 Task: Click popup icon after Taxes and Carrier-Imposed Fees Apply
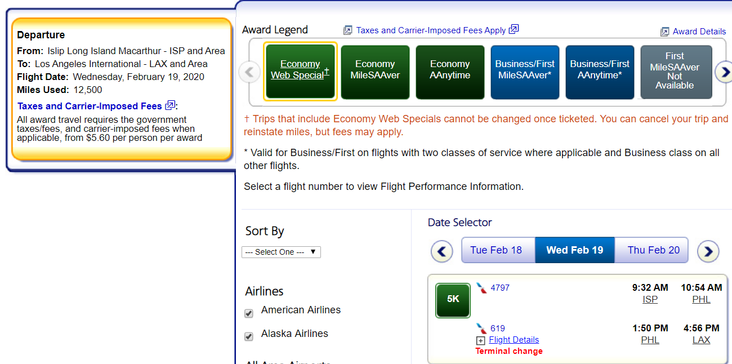point(514,29)
